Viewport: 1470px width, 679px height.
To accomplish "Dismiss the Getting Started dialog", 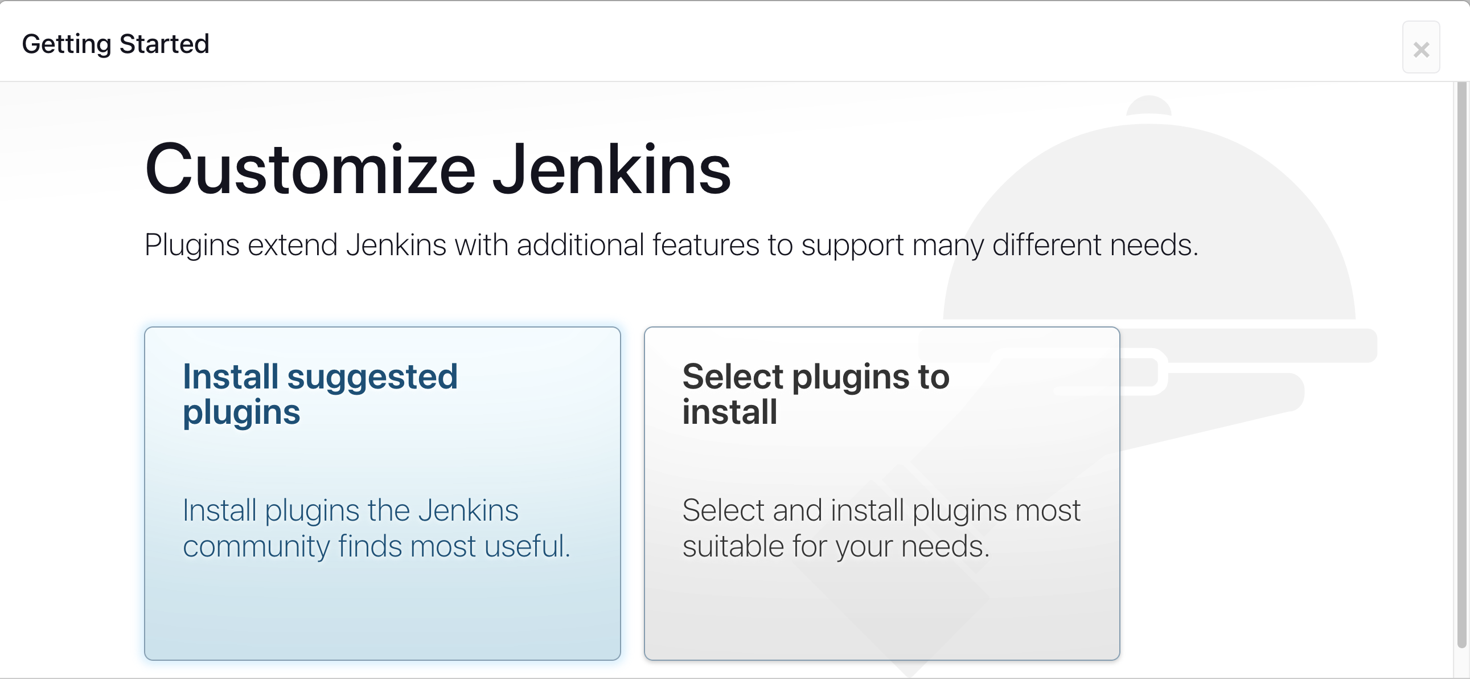I will [1421, 49].
